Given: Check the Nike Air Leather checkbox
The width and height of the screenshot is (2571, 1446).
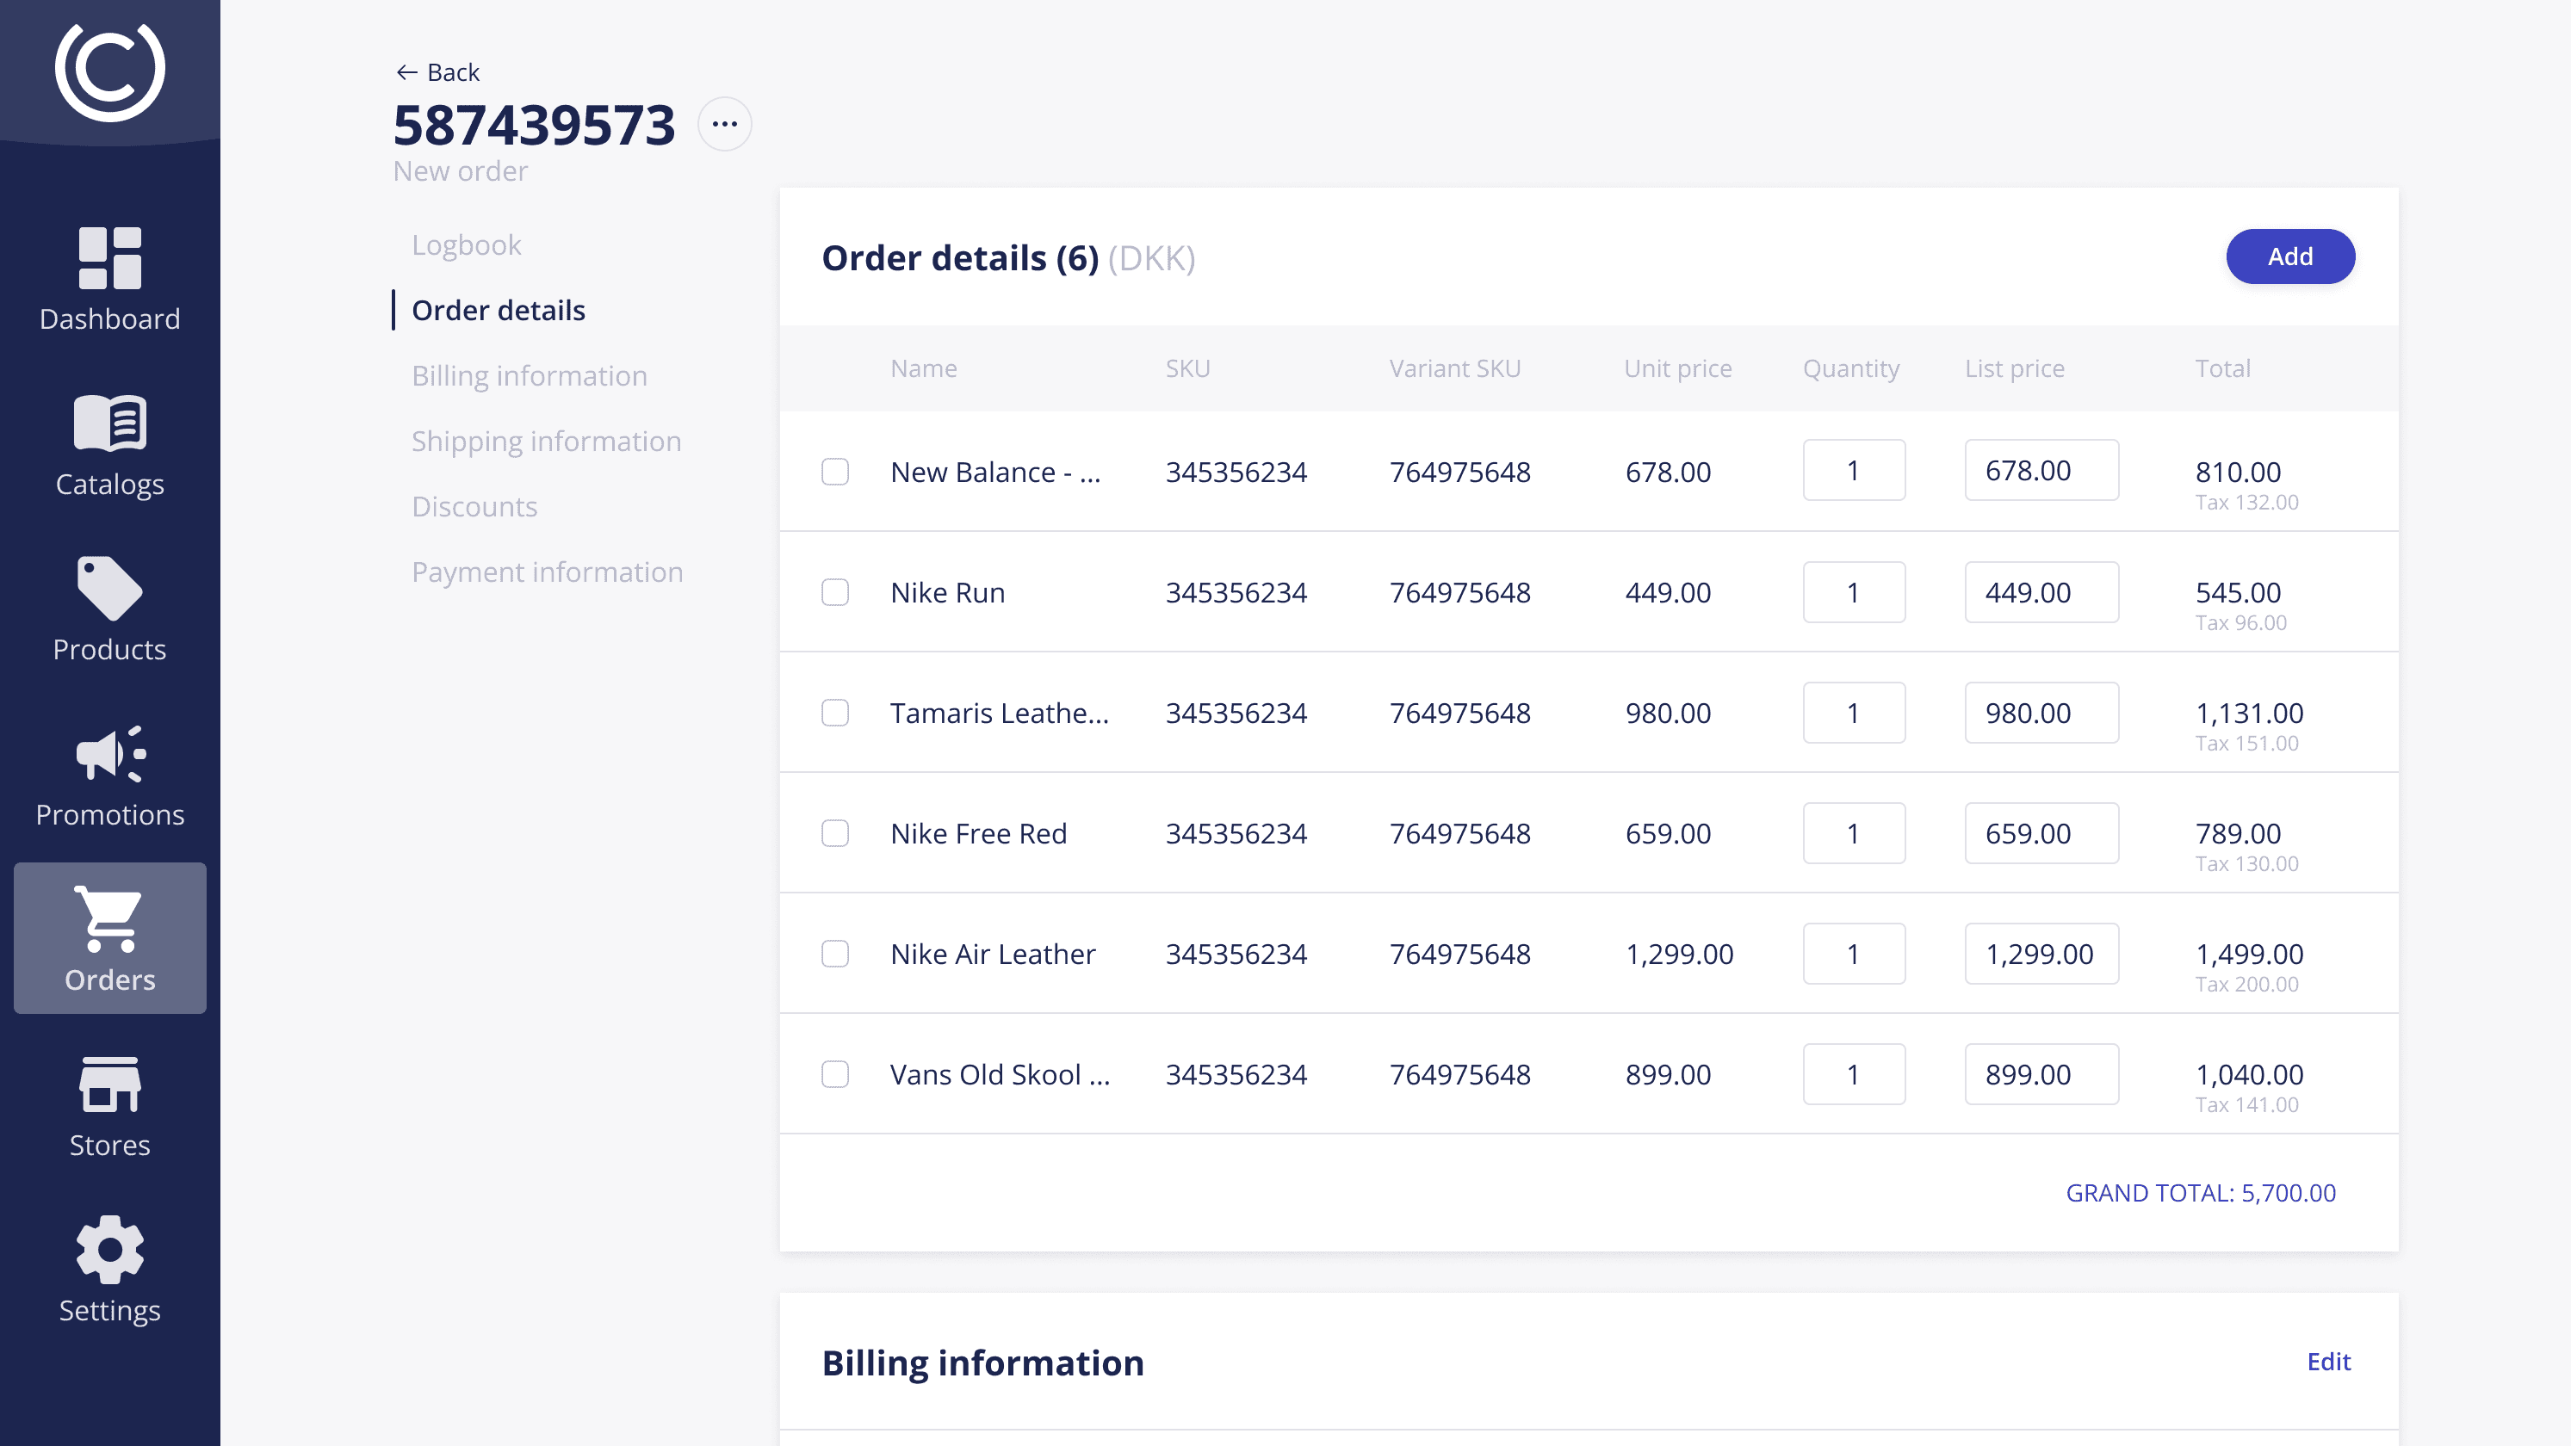Looking at the screenshot, I should 835,954.
